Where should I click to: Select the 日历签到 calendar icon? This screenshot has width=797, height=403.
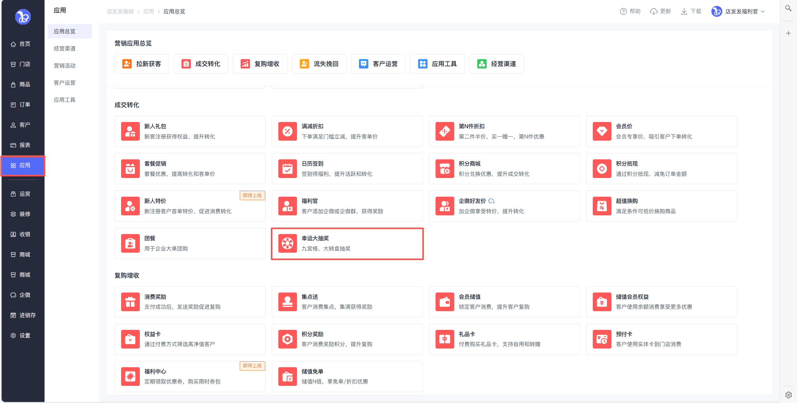coord(287,169)
